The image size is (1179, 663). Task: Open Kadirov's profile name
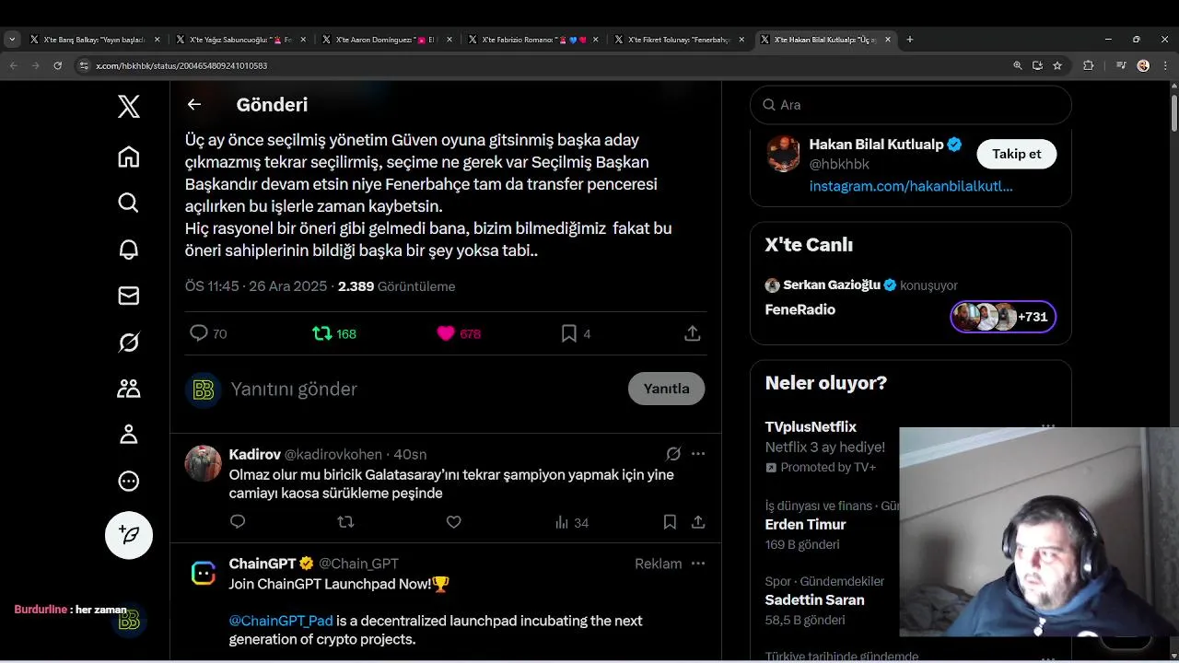click(x=254, y=454)
